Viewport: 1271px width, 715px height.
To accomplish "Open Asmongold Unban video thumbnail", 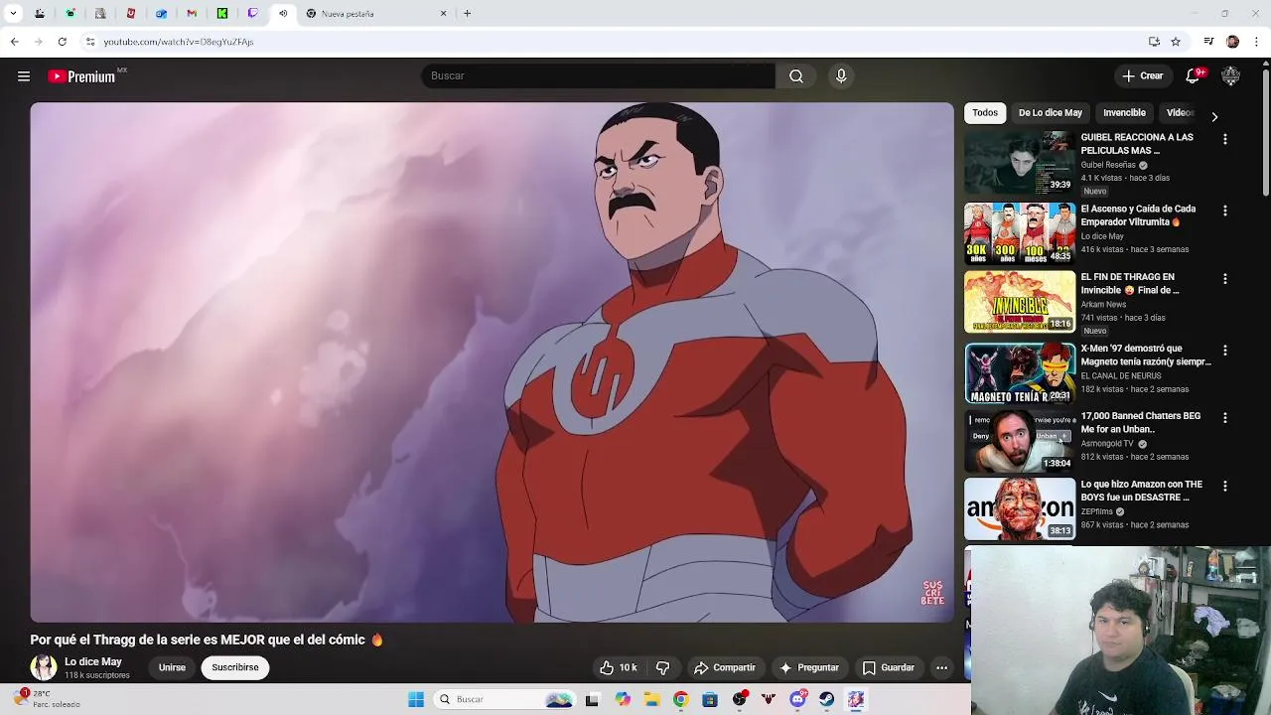I will click(1020, 441).
